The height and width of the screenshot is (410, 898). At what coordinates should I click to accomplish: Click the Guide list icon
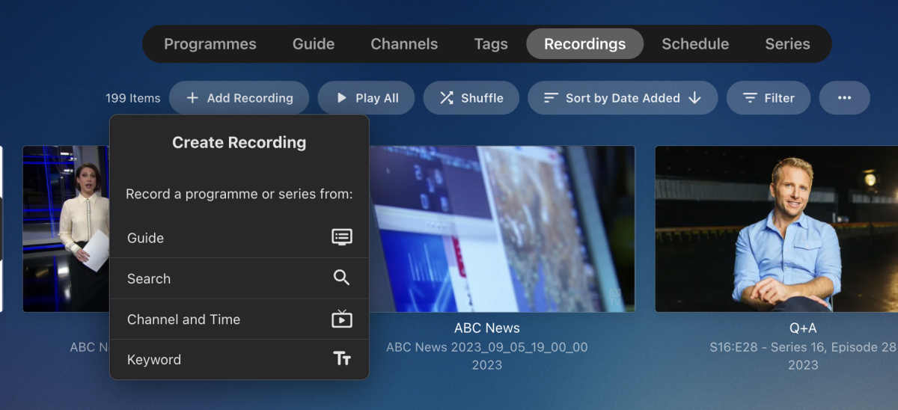pyautogui.click(x=342, y=237)
